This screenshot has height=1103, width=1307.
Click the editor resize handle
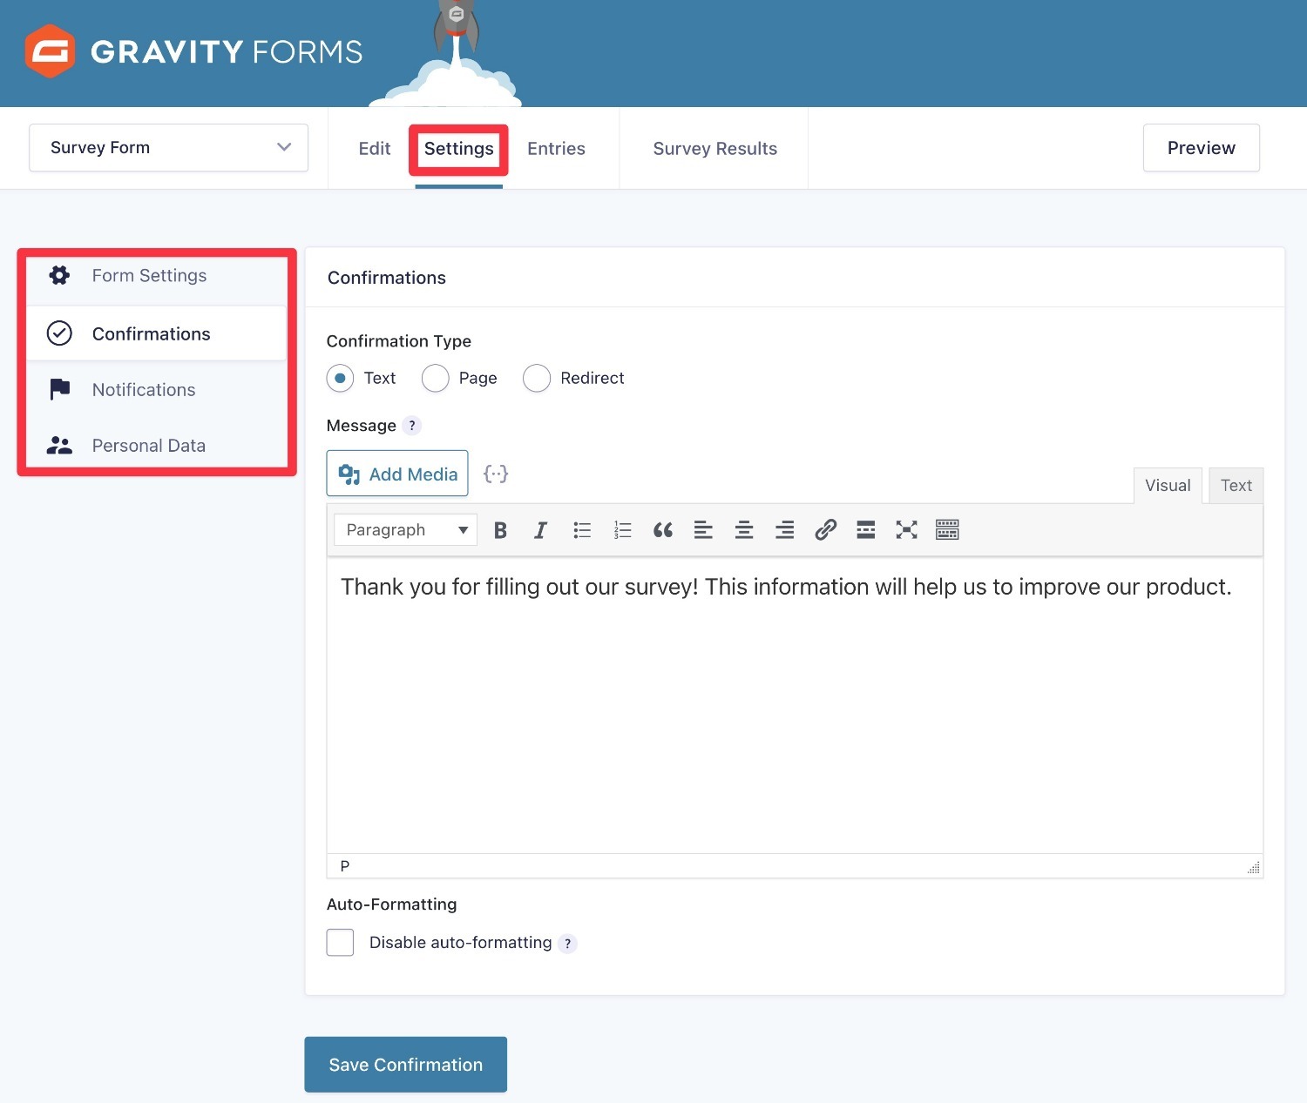coord(1254,867)
